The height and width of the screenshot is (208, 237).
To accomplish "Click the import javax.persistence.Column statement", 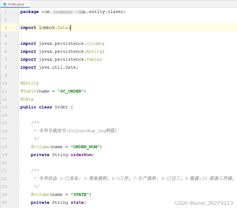I will coord(62,43).
